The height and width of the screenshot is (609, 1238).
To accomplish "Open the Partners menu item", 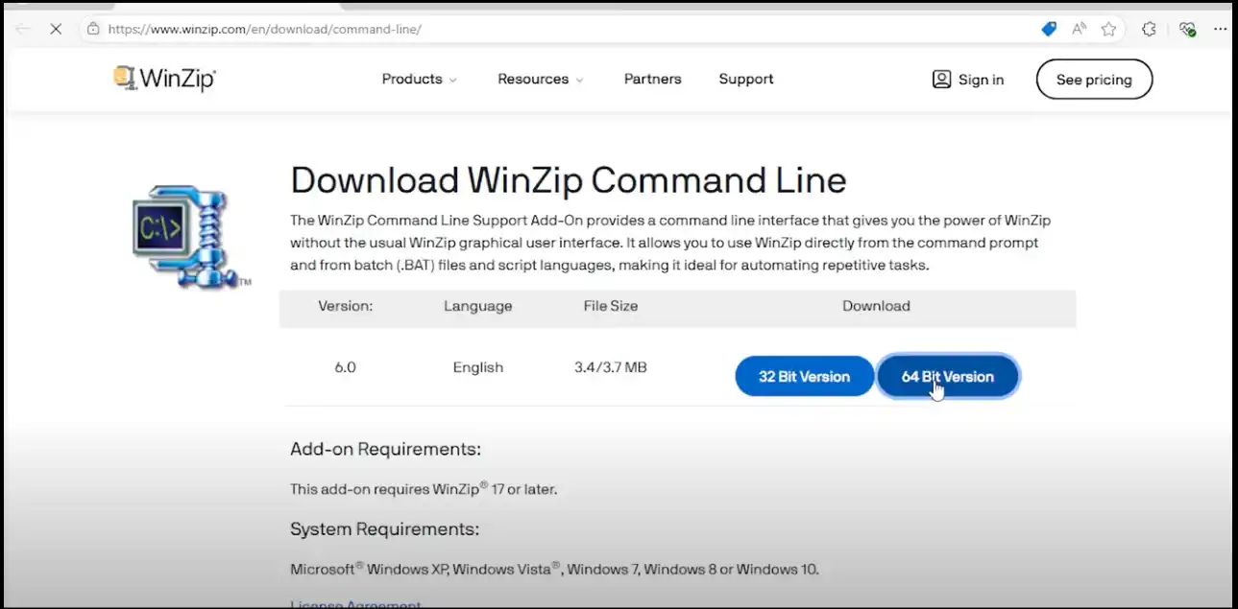I will (x=652, y=79).
